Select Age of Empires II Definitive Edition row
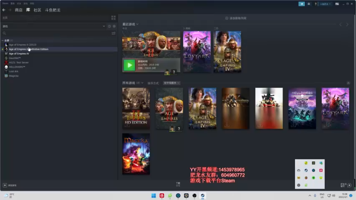 (x=59, y=49)
